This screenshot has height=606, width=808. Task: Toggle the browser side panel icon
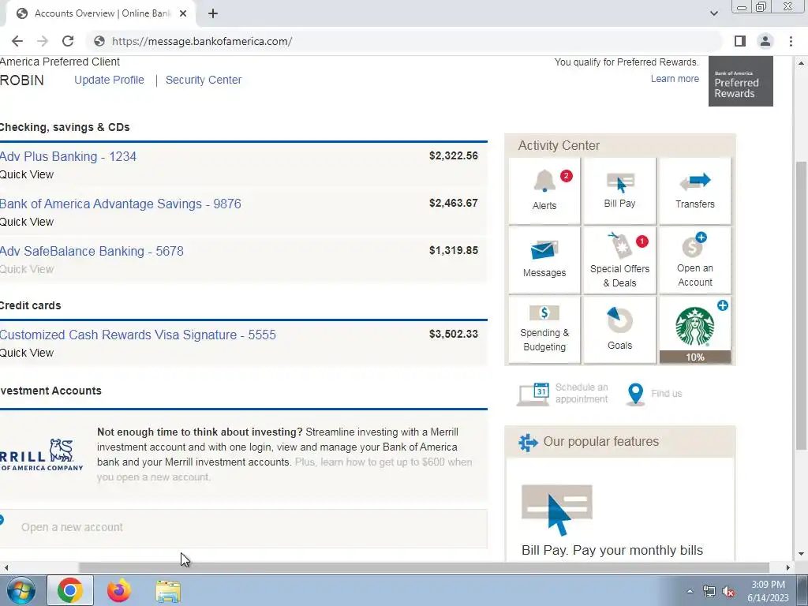coord(740,41)
